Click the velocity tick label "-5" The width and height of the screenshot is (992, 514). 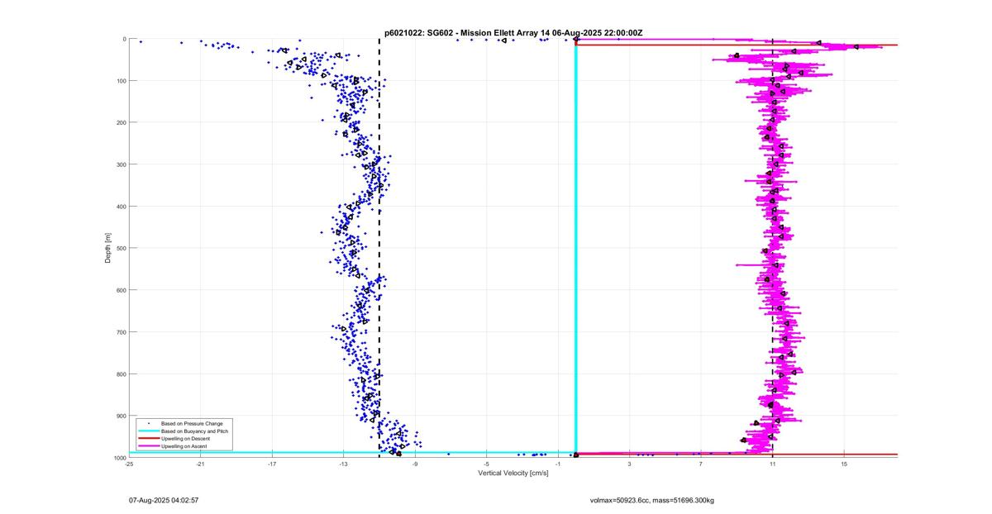(x=487, y=464)
